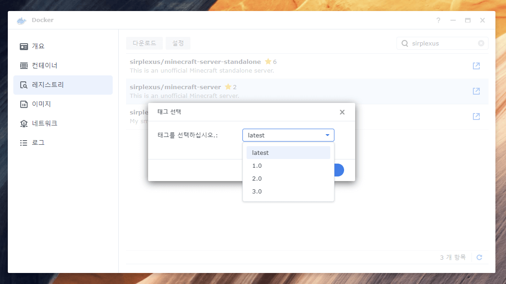506x284 pixels.
Task: Refresh the registry results list
Action: pyautogui.click(x=479, y=257)
